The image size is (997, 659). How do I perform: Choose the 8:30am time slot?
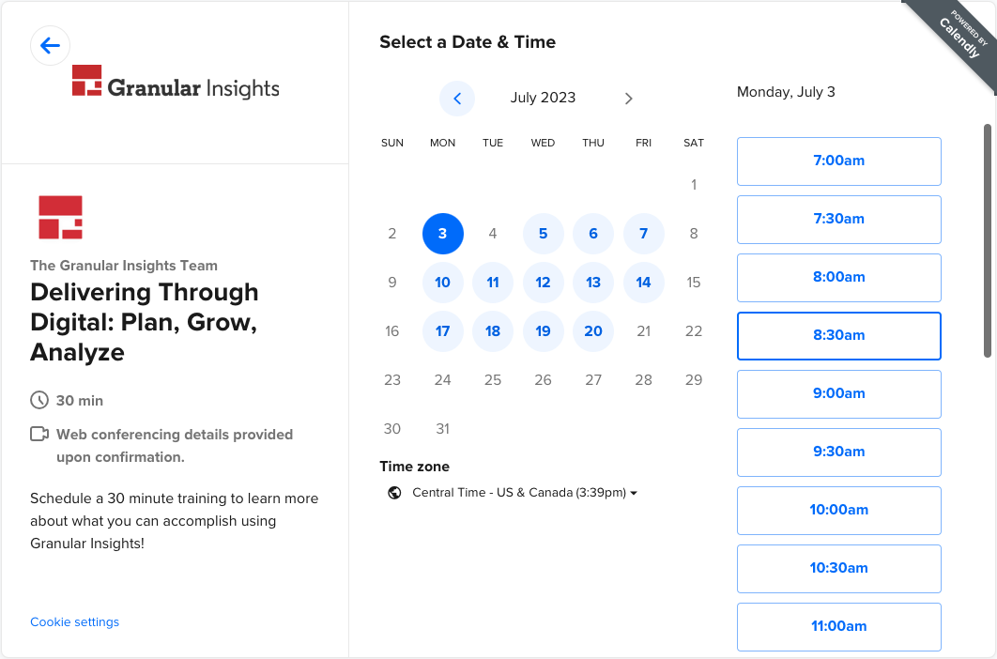(x=838, y=336)
